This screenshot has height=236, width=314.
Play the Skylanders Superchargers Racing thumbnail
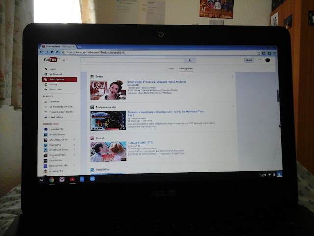pyautogui.click(x=108, y=120)
